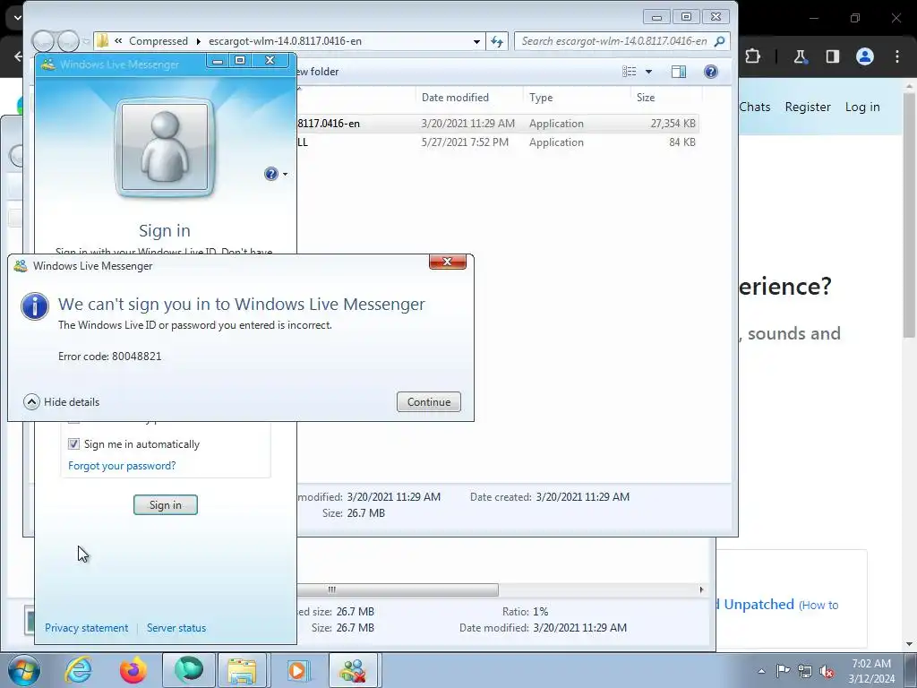Click the horizontal scrollbar thumb in rear window

(398, 589)
